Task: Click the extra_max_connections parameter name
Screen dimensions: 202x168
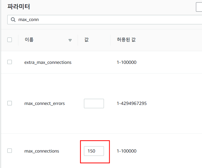Action: [x=48, y=62]
